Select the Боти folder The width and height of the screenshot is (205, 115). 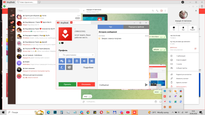(x=12, y=32)
